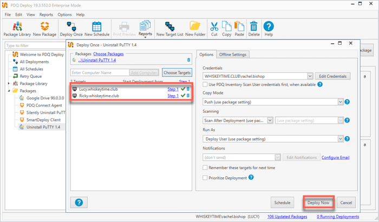The height and width of the screenshot is (222, 379).
Task: Check Remember these targets for next time
Action: (x=205, y=167)
